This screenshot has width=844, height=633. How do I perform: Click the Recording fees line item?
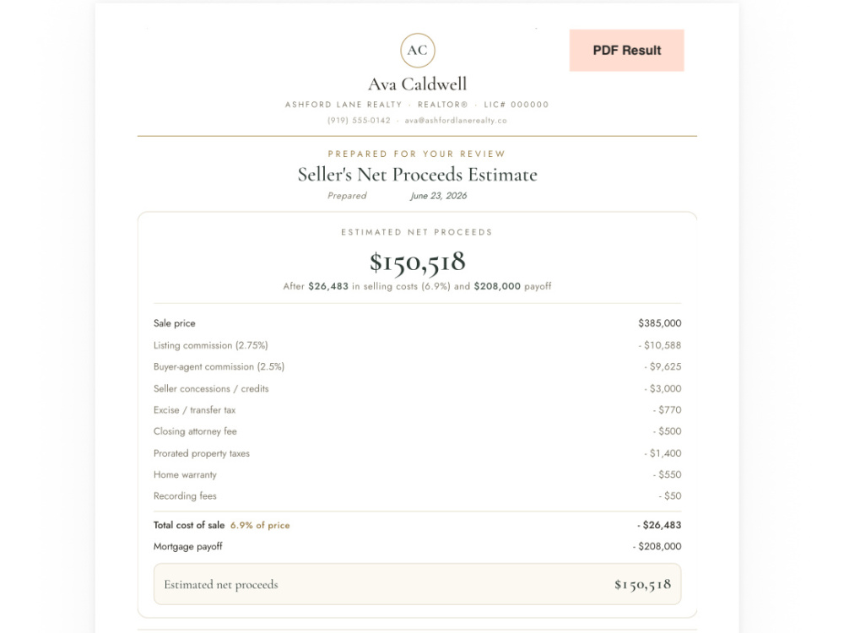[417, 495]
